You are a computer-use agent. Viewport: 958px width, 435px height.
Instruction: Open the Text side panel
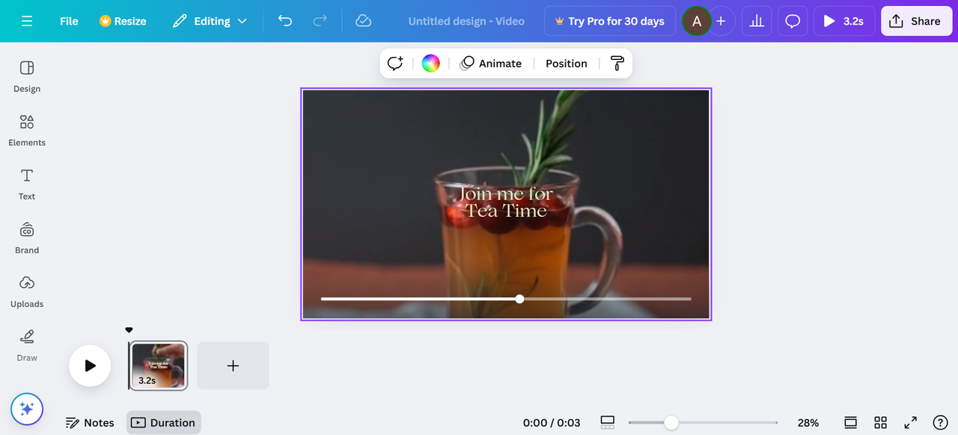(x=27, y=184)
